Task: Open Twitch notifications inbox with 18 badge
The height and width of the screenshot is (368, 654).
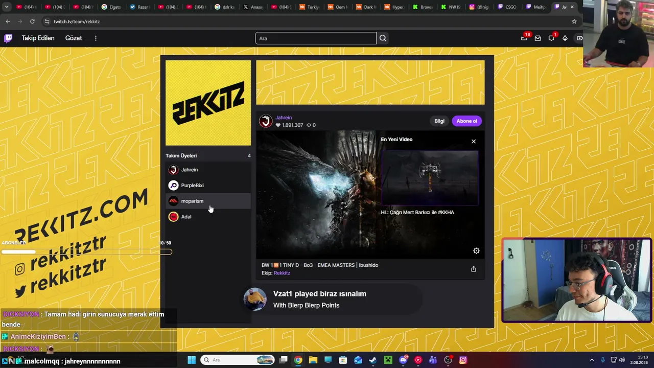Action: click(x=524, y=38)
